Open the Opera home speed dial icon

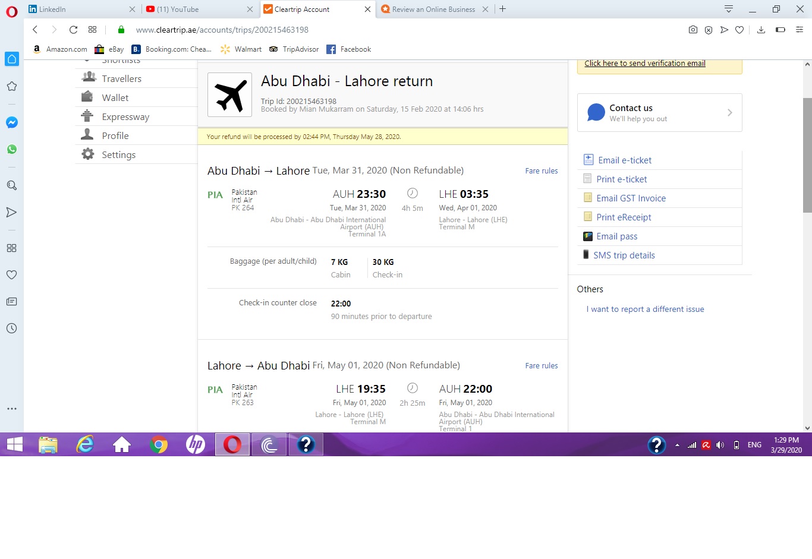12,59
